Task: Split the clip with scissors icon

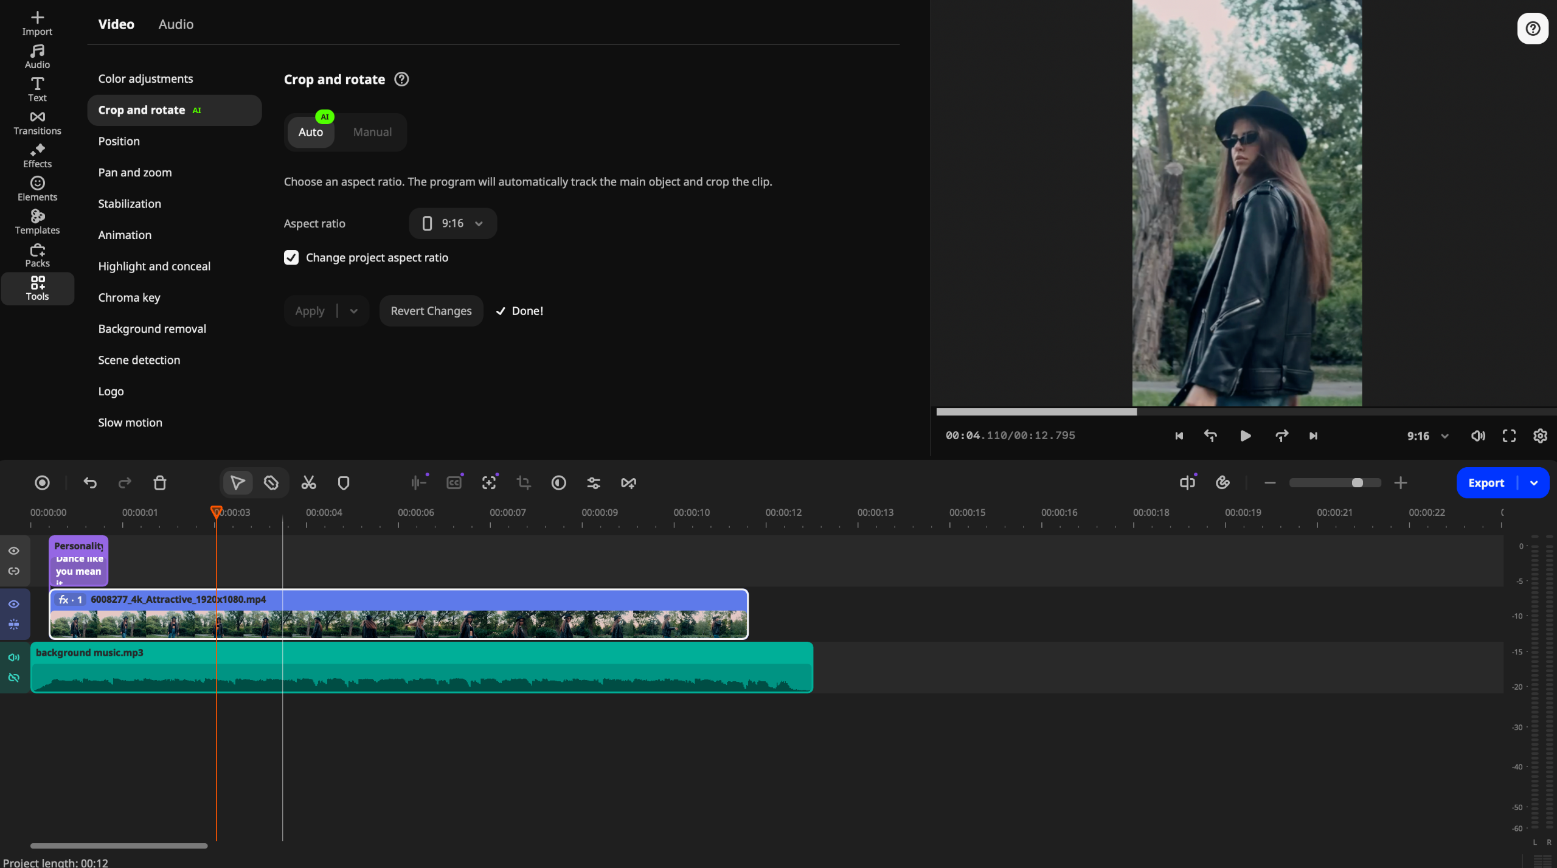Action: [x=309, y=483]
